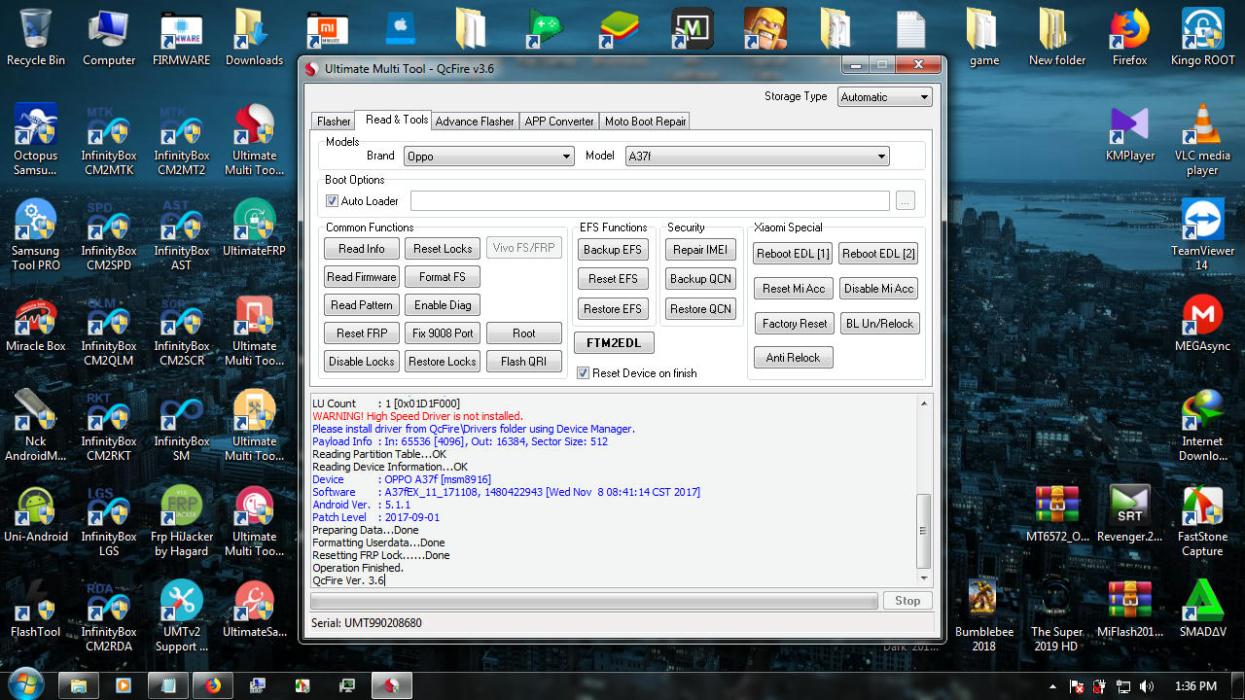1245x700 pixels.
Task: Click the Backup QCN button
Action: coord(700,279)
